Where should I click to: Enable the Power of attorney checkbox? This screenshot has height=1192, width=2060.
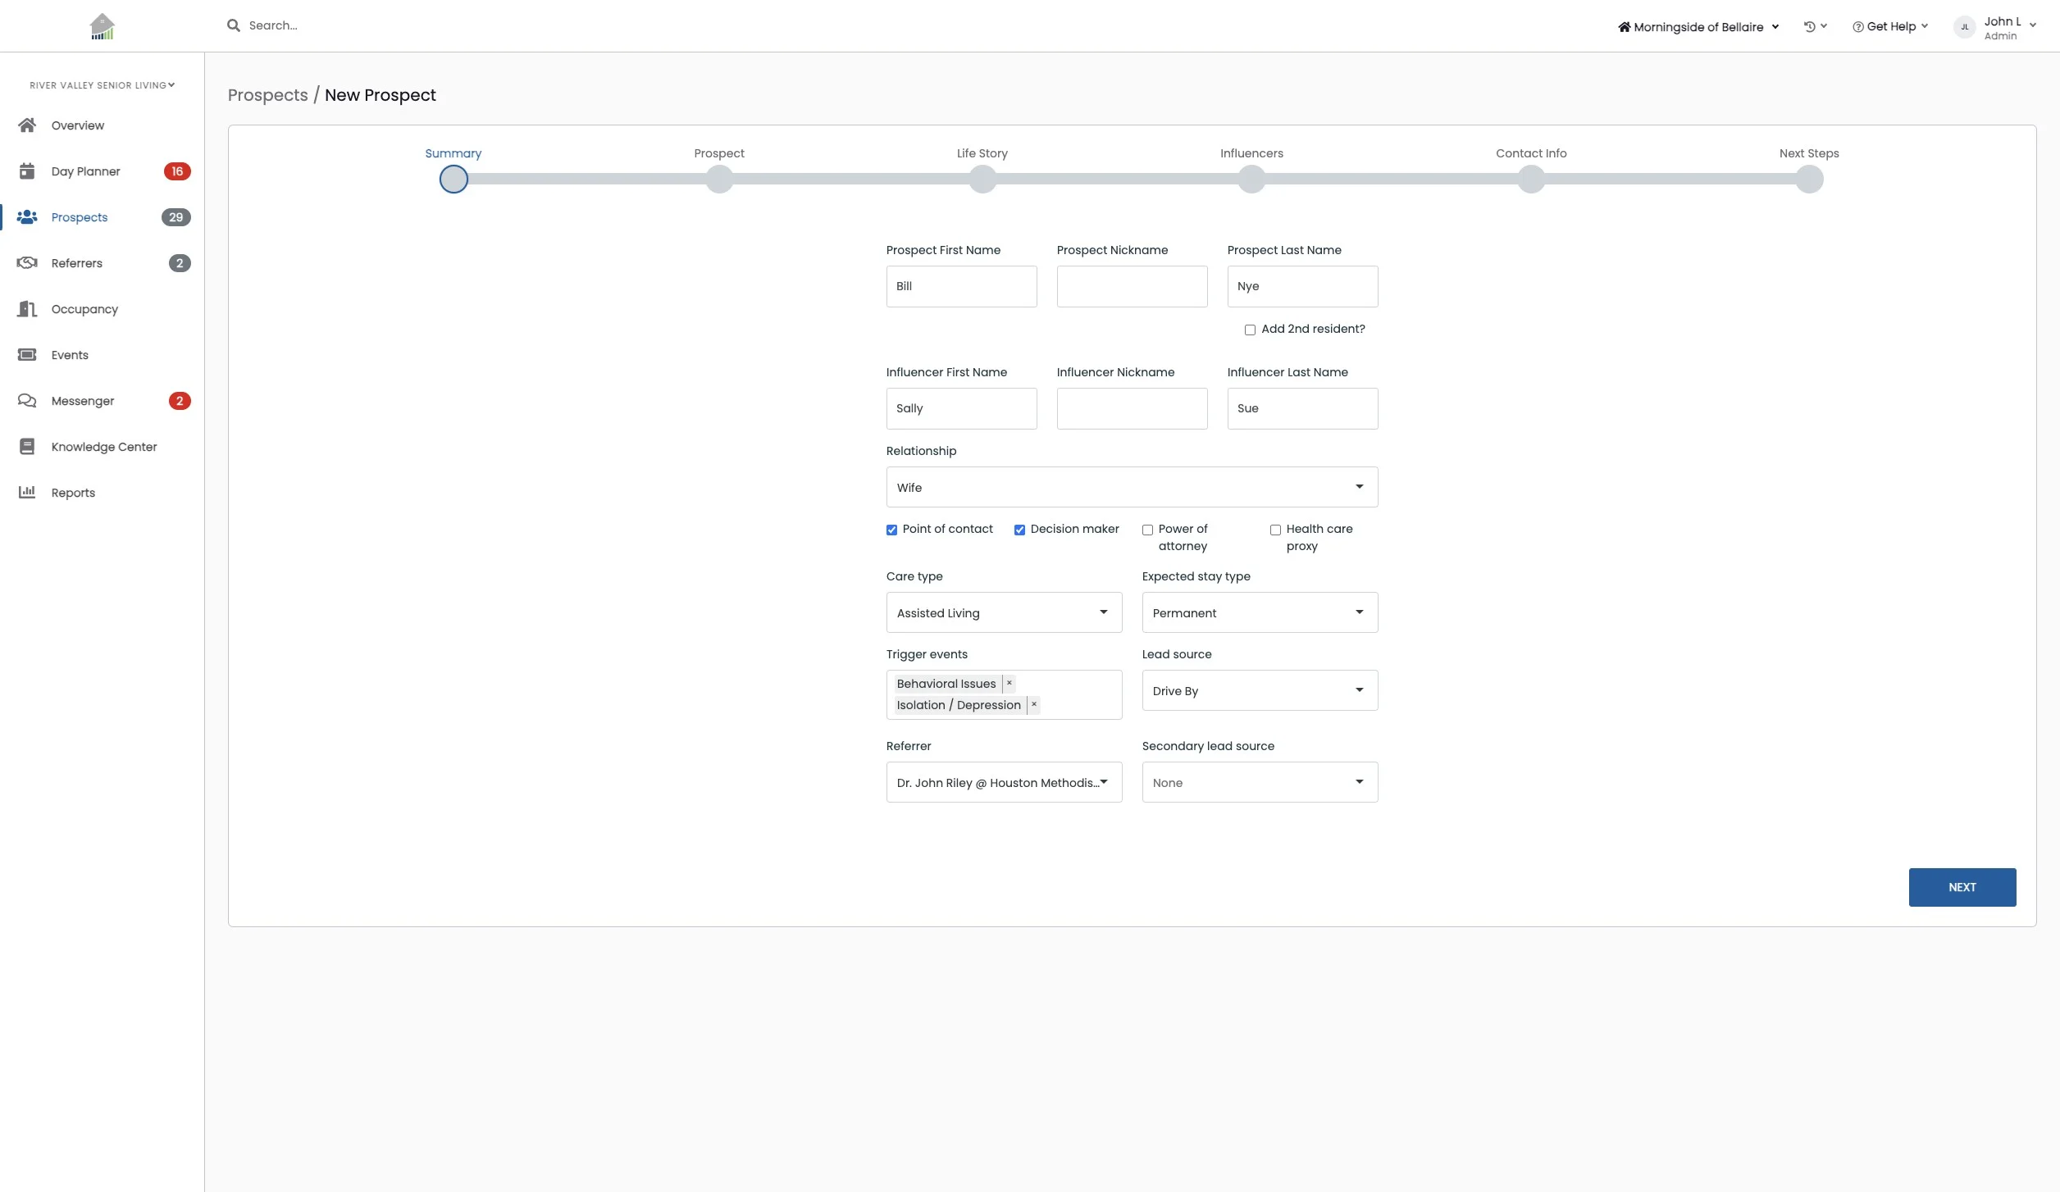click(1147, 530)
